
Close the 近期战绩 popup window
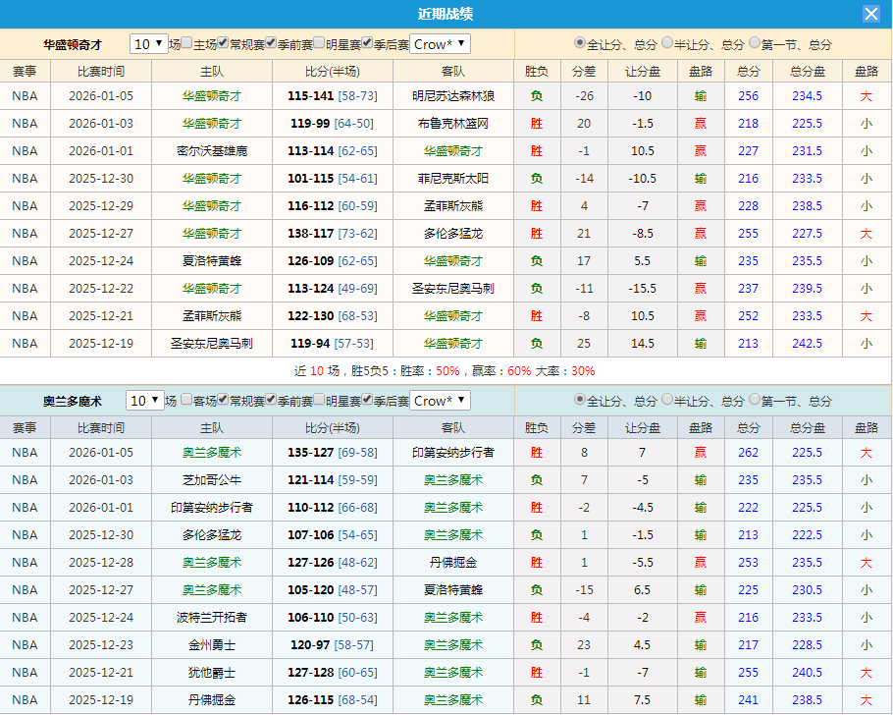pyautogui.click(x=872, y=14)
